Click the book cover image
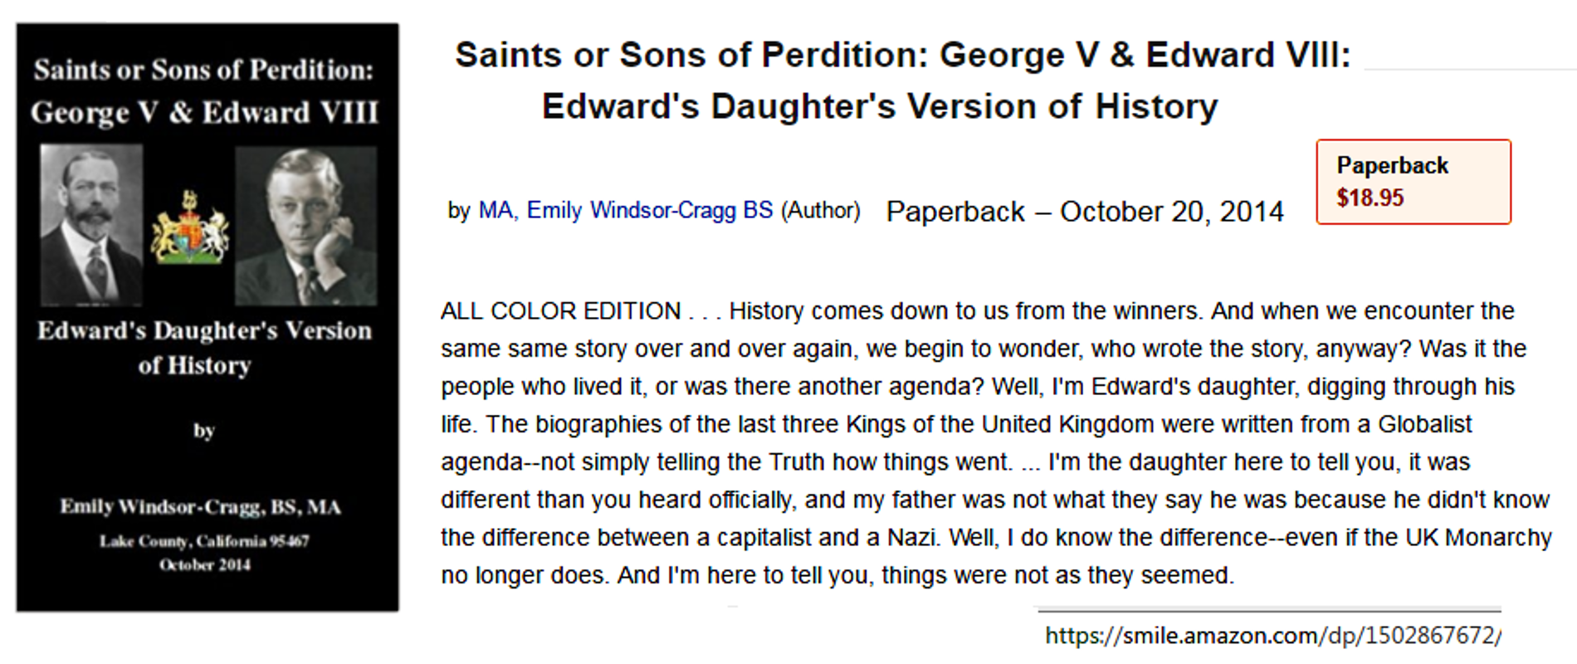 click(x=207, y=318)
